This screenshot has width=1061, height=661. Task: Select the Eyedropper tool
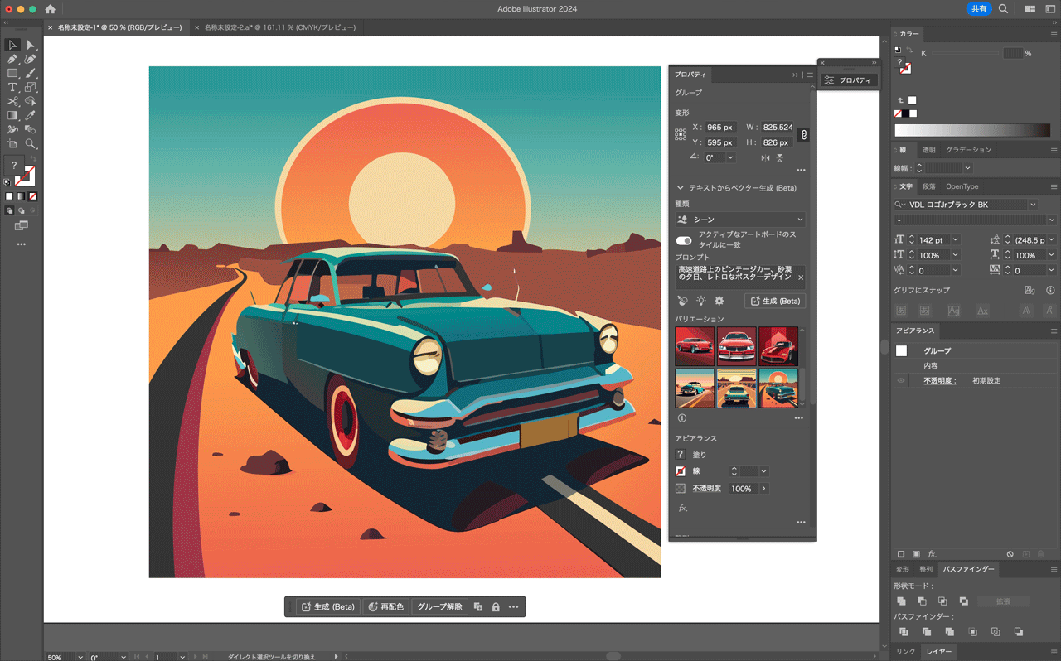28,113
